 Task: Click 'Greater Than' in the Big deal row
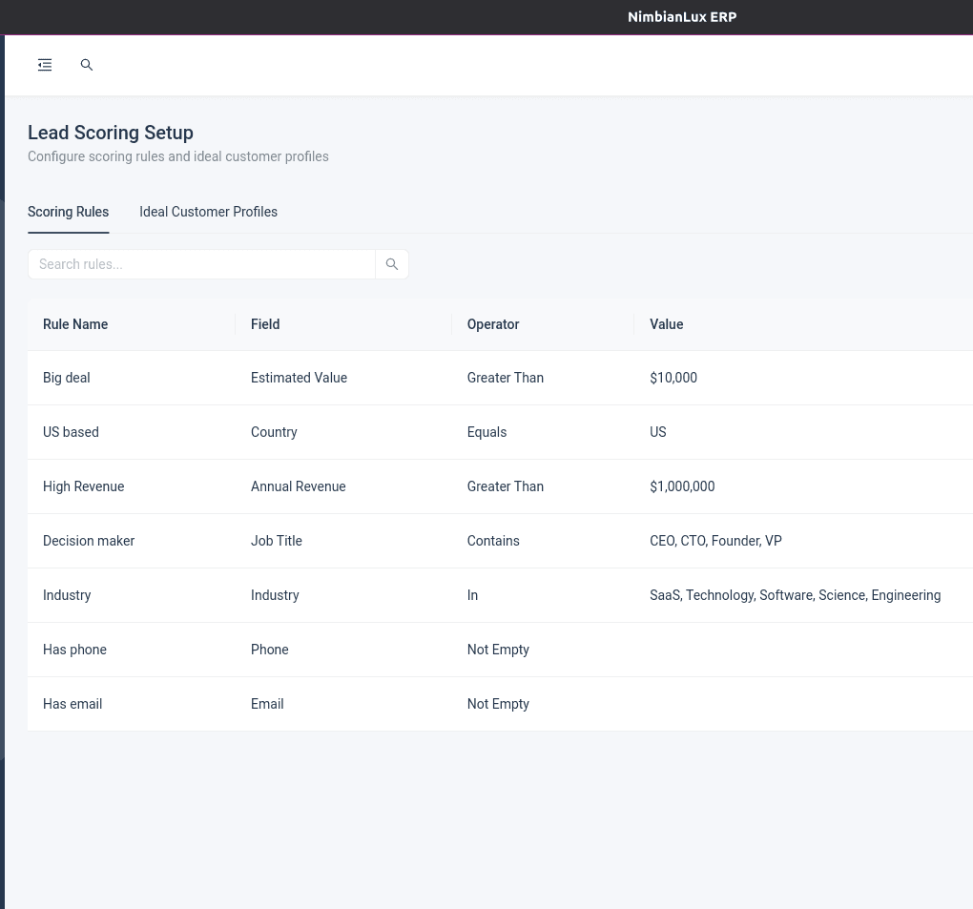pos(506,378)
